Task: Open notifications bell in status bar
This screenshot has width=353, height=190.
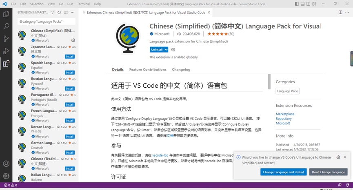Action: 347,185
